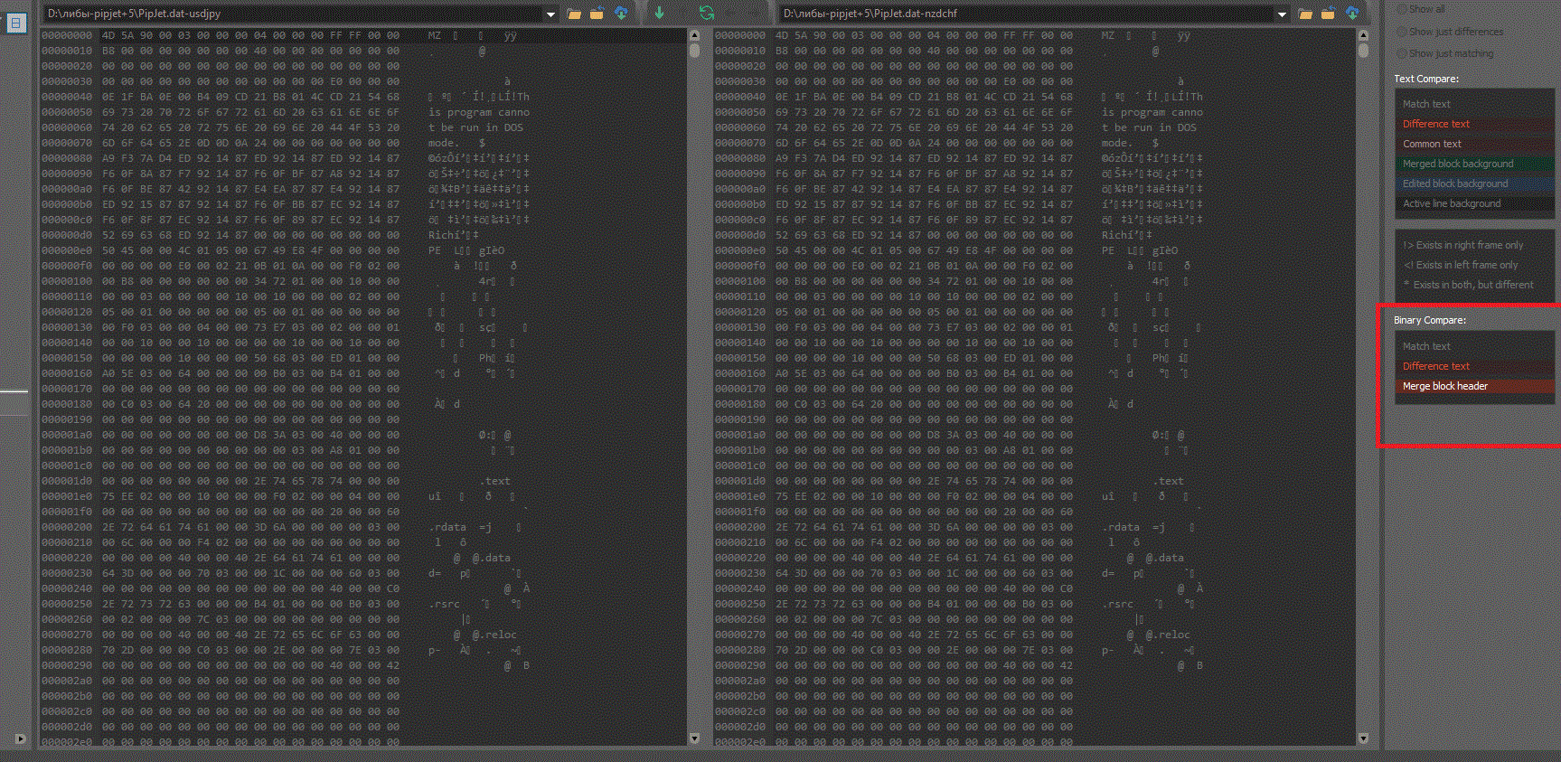Click '.rsrc' ASCII in right pane
The height and width of the screenshot is (762, 1561).
[1117, 604]
